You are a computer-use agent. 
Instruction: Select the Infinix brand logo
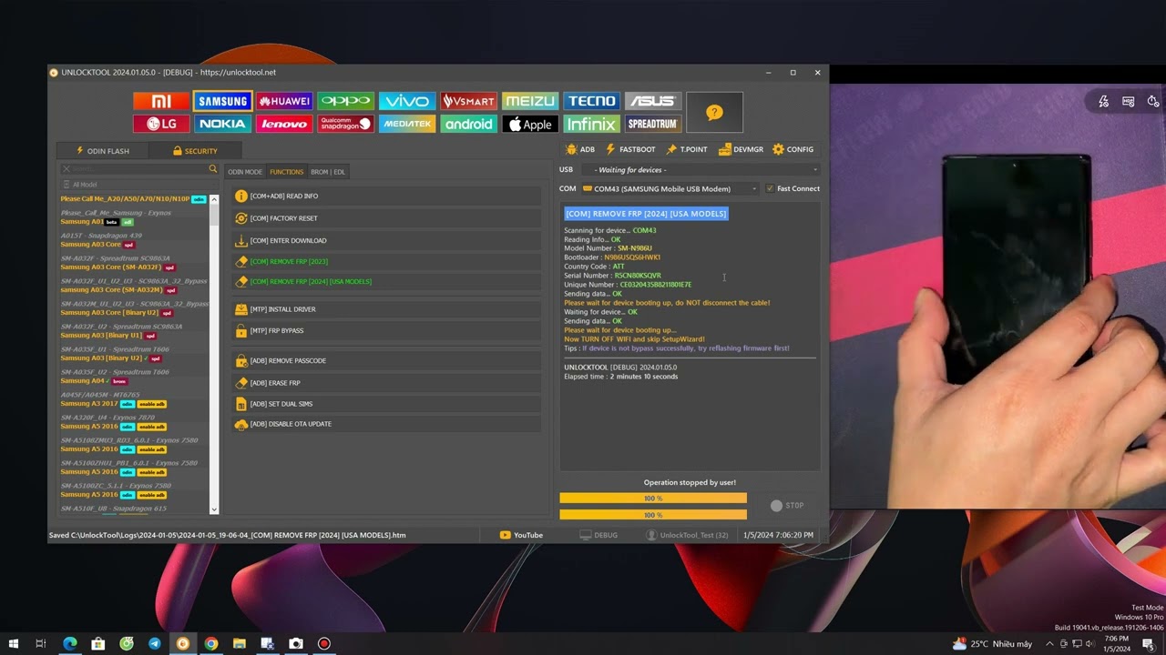pyautogui.click(x=591, y=124)
